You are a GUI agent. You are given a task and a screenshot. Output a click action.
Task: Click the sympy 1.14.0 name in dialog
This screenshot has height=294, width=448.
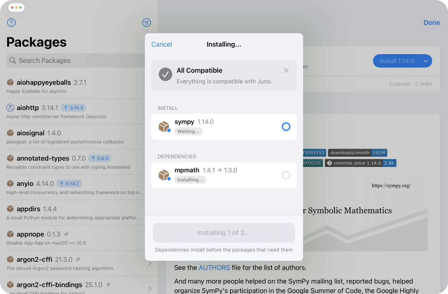(194, 122)
